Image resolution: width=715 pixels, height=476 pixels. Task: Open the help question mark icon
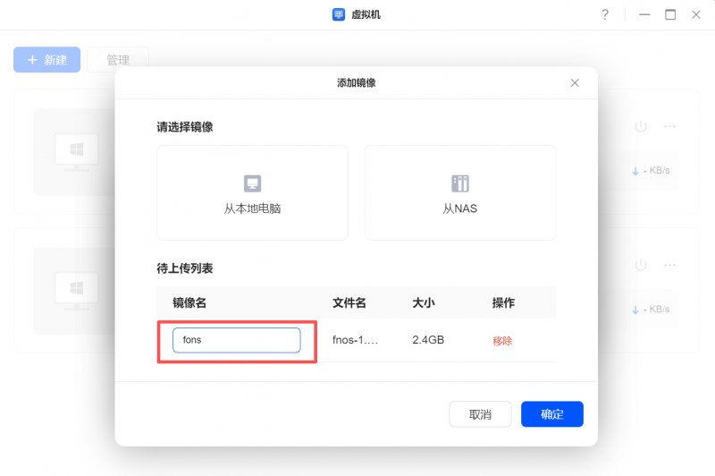pos(605,14)
